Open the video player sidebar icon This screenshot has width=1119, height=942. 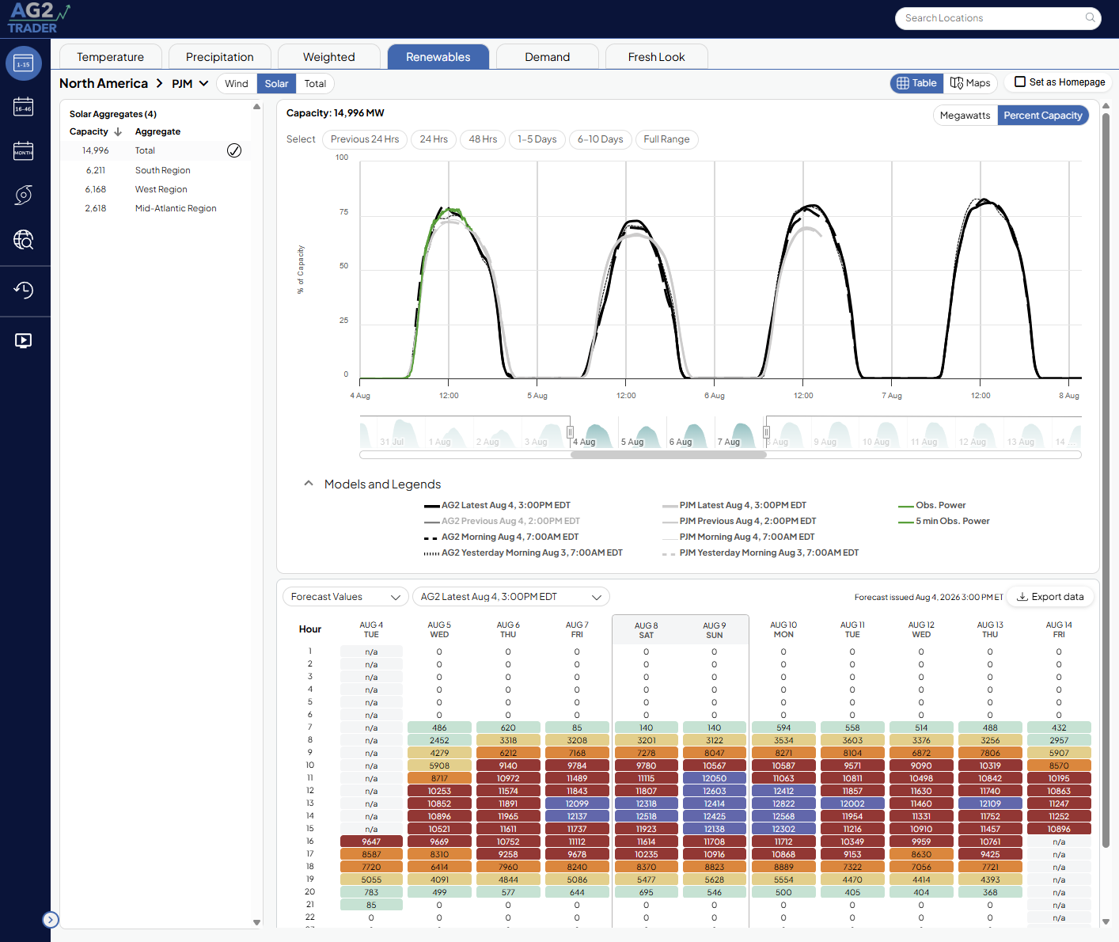tap(24, 340)
